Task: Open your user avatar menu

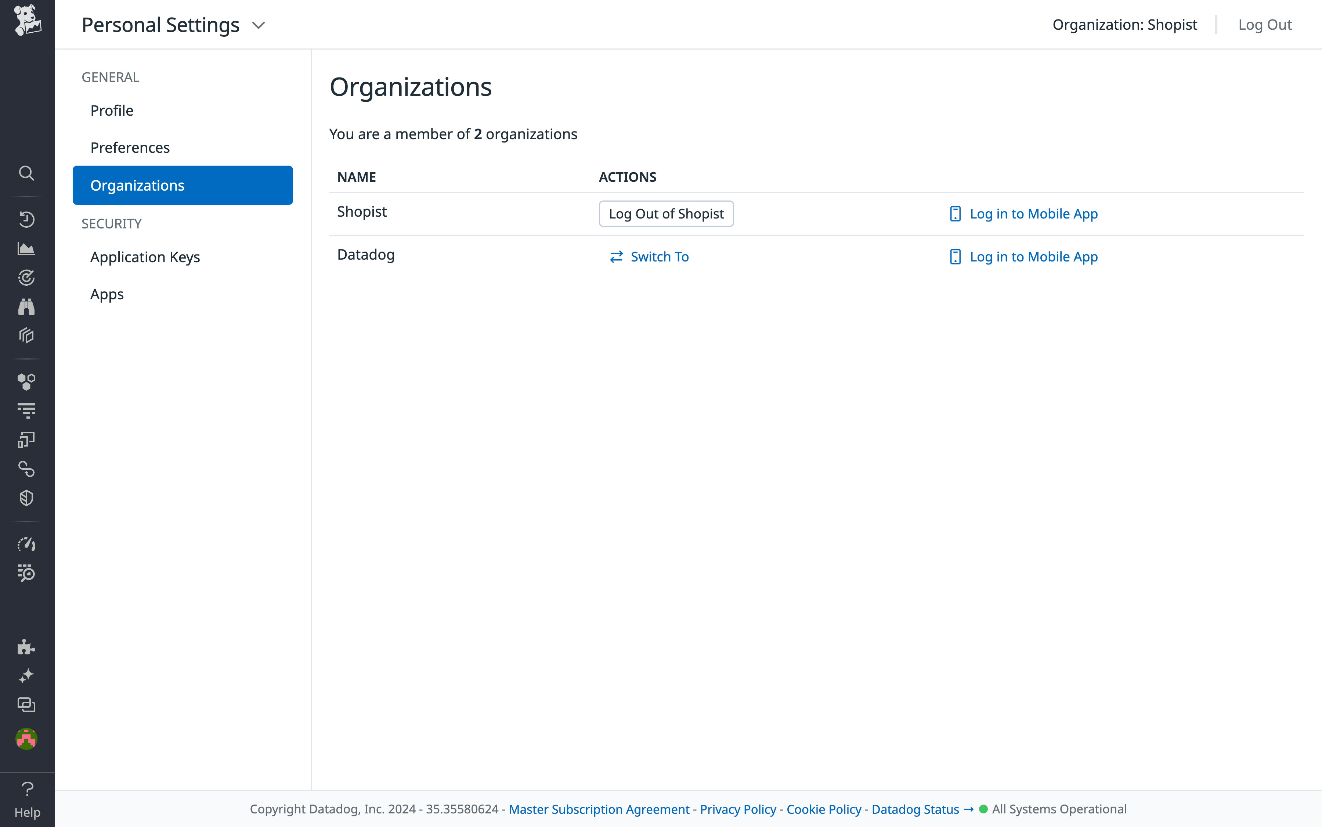Action: pos(26,738)
